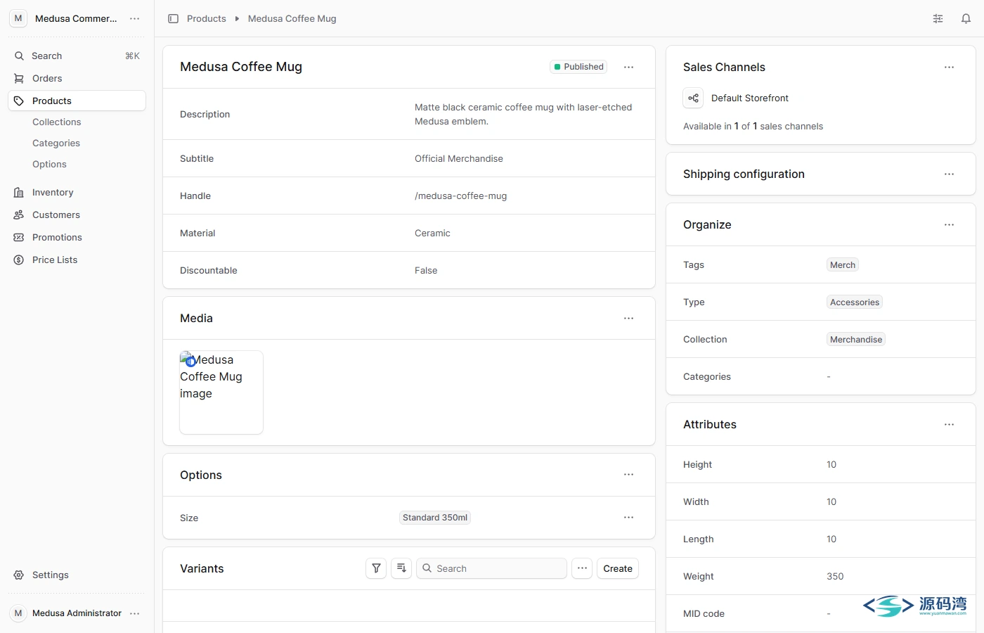The image size is (984, 633).
Task: Open Price Lists page
Action: pos(77,260)
